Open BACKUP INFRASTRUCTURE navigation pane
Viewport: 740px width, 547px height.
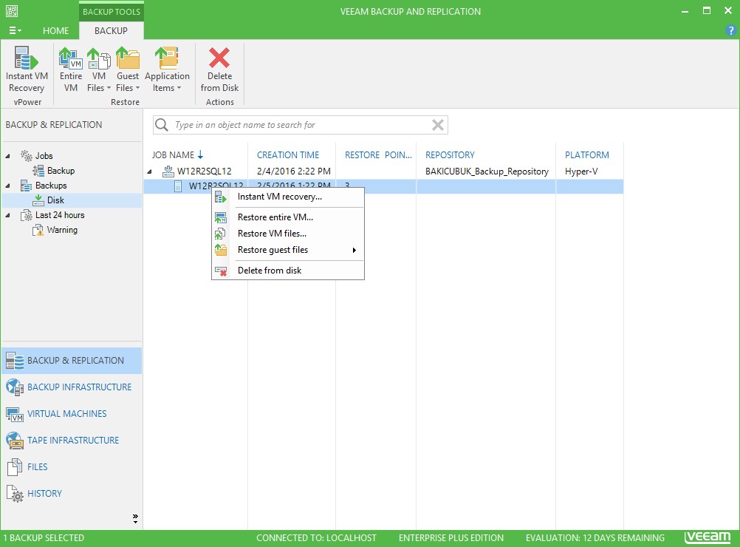(x=72, y=387)
